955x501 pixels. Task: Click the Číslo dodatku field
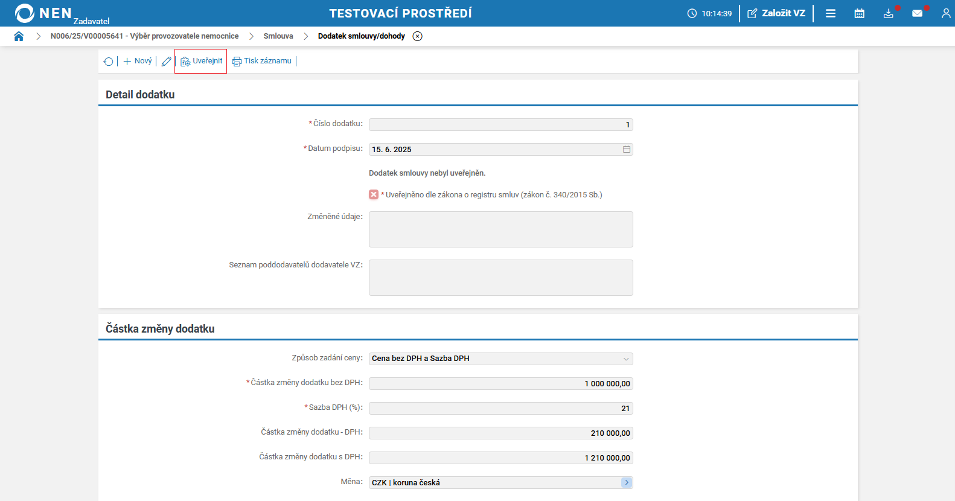pyautogui.click(x=501, y=125)
